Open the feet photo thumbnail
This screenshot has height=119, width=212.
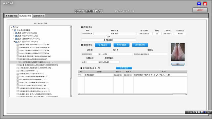click(x=178, y=52)
